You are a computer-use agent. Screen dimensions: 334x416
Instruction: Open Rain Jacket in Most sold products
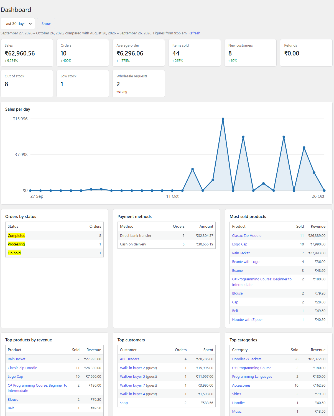point(241,253)
